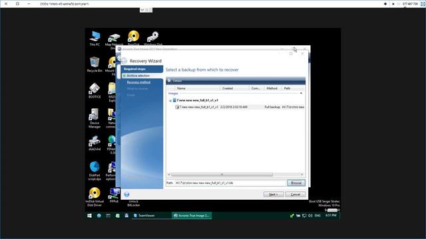Open the Windows Start button

(x=89, y=216)
